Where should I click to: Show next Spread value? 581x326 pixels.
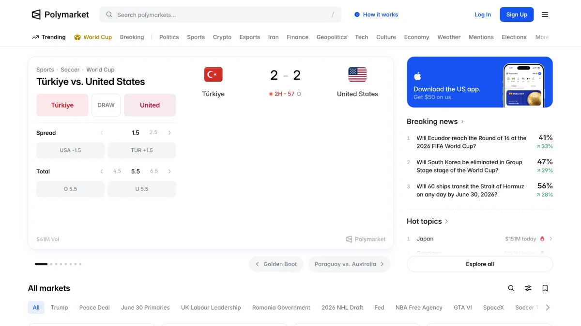169,133
